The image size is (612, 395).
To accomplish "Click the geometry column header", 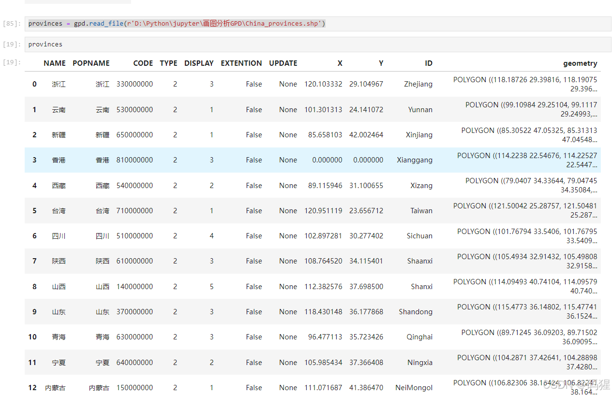I will [580, 63].
